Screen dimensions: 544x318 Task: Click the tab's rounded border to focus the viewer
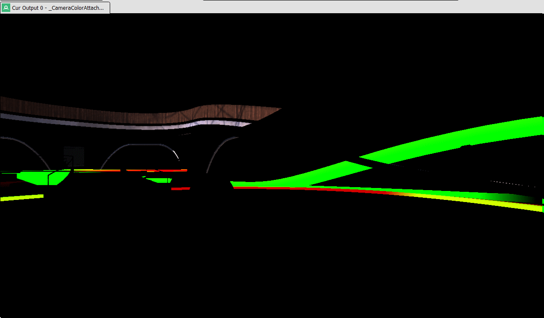(x=109, y=7)
